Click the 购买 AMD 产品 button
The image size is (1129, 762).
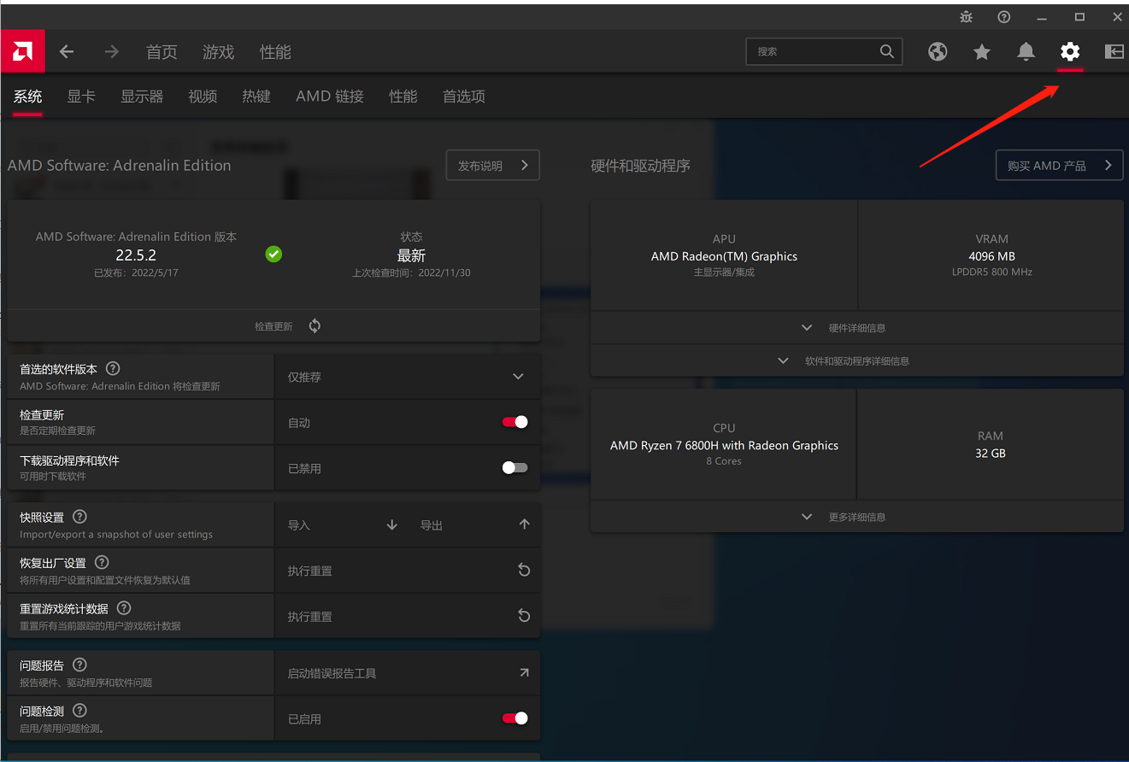1059,166
